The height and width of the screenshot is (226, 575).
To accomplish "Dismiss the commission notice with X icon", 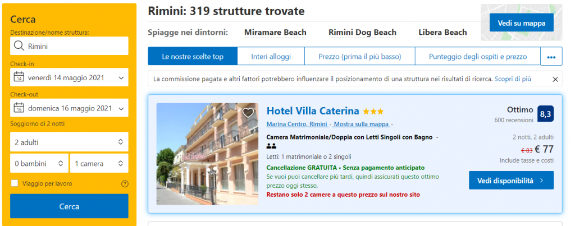I will point(555,79).
